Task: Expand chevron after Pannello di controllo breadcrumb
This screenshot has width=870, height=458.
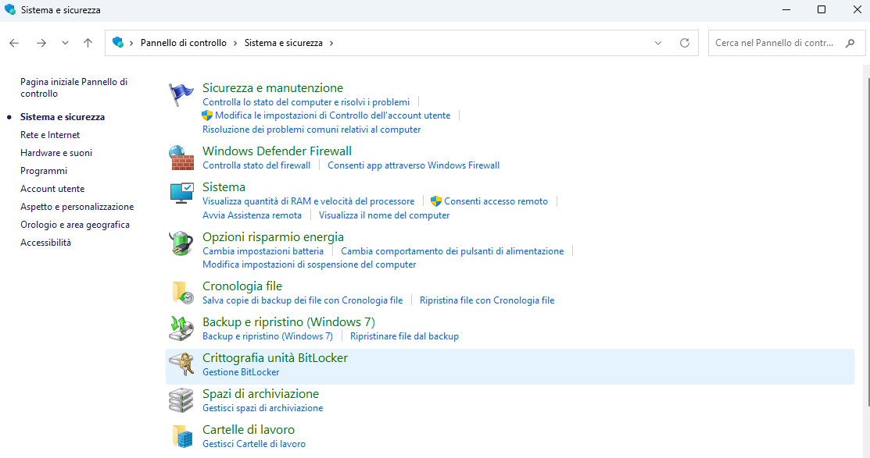Action: pyautogui.click(x=235, y=43)
